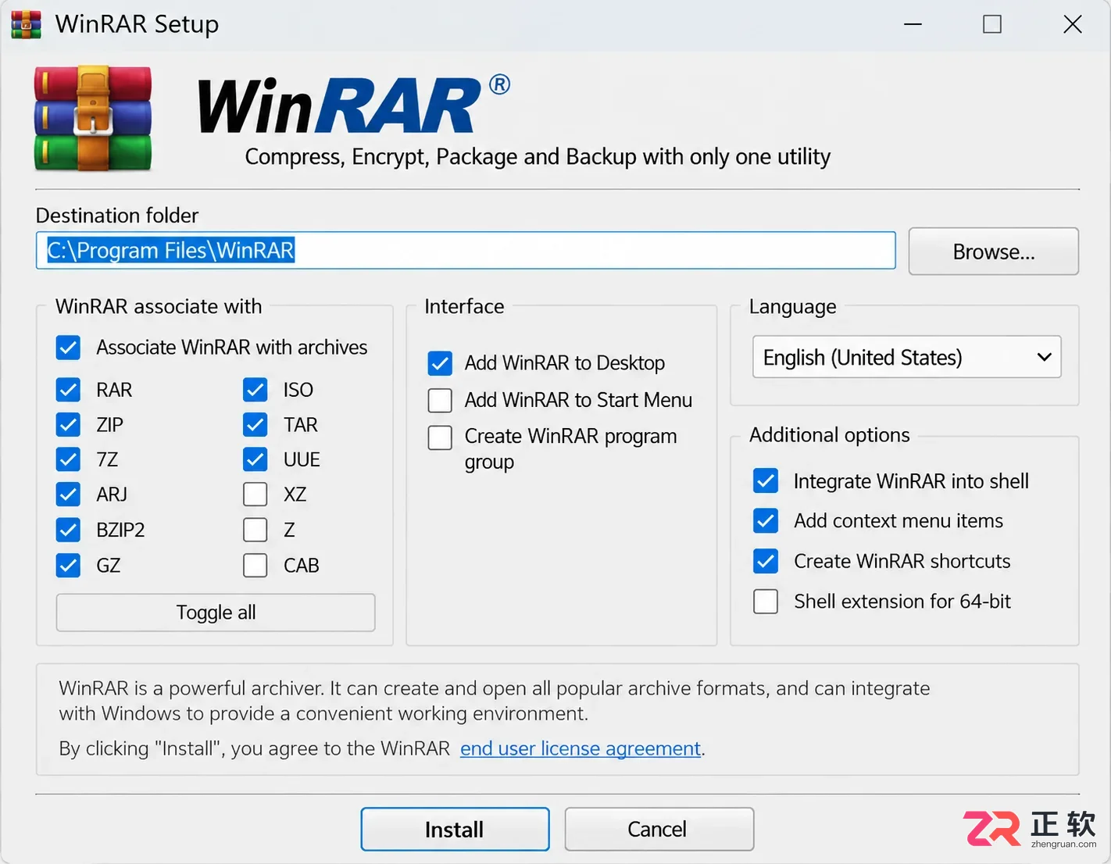Click the Toggle all button
Image resolution: width=1111 pixels, height=864 pixels.
click(x=216, y=612)
